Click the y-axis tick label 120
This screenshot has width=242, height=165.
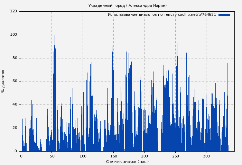(x=13, y=11)
